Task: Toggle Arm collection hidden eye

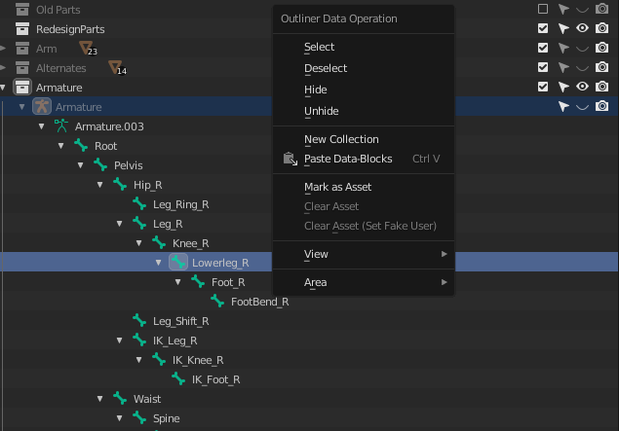Action: pyautogui.click(x=582, y=49)
